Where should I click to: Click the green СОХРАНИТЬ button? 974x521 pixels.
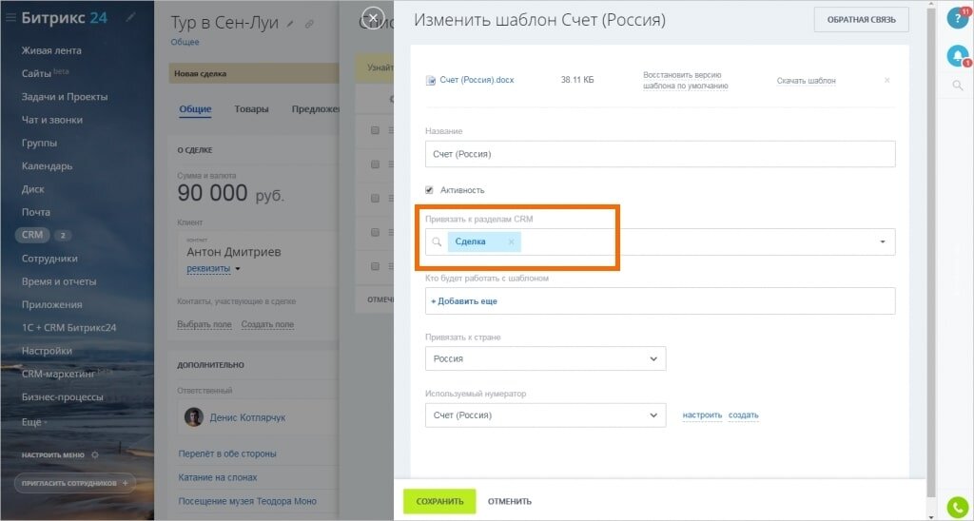click(438, 501)
